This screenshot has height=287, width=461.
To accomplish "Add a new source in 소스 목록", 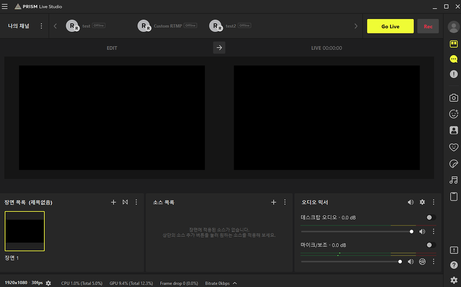I will click(x=273, y=202).
